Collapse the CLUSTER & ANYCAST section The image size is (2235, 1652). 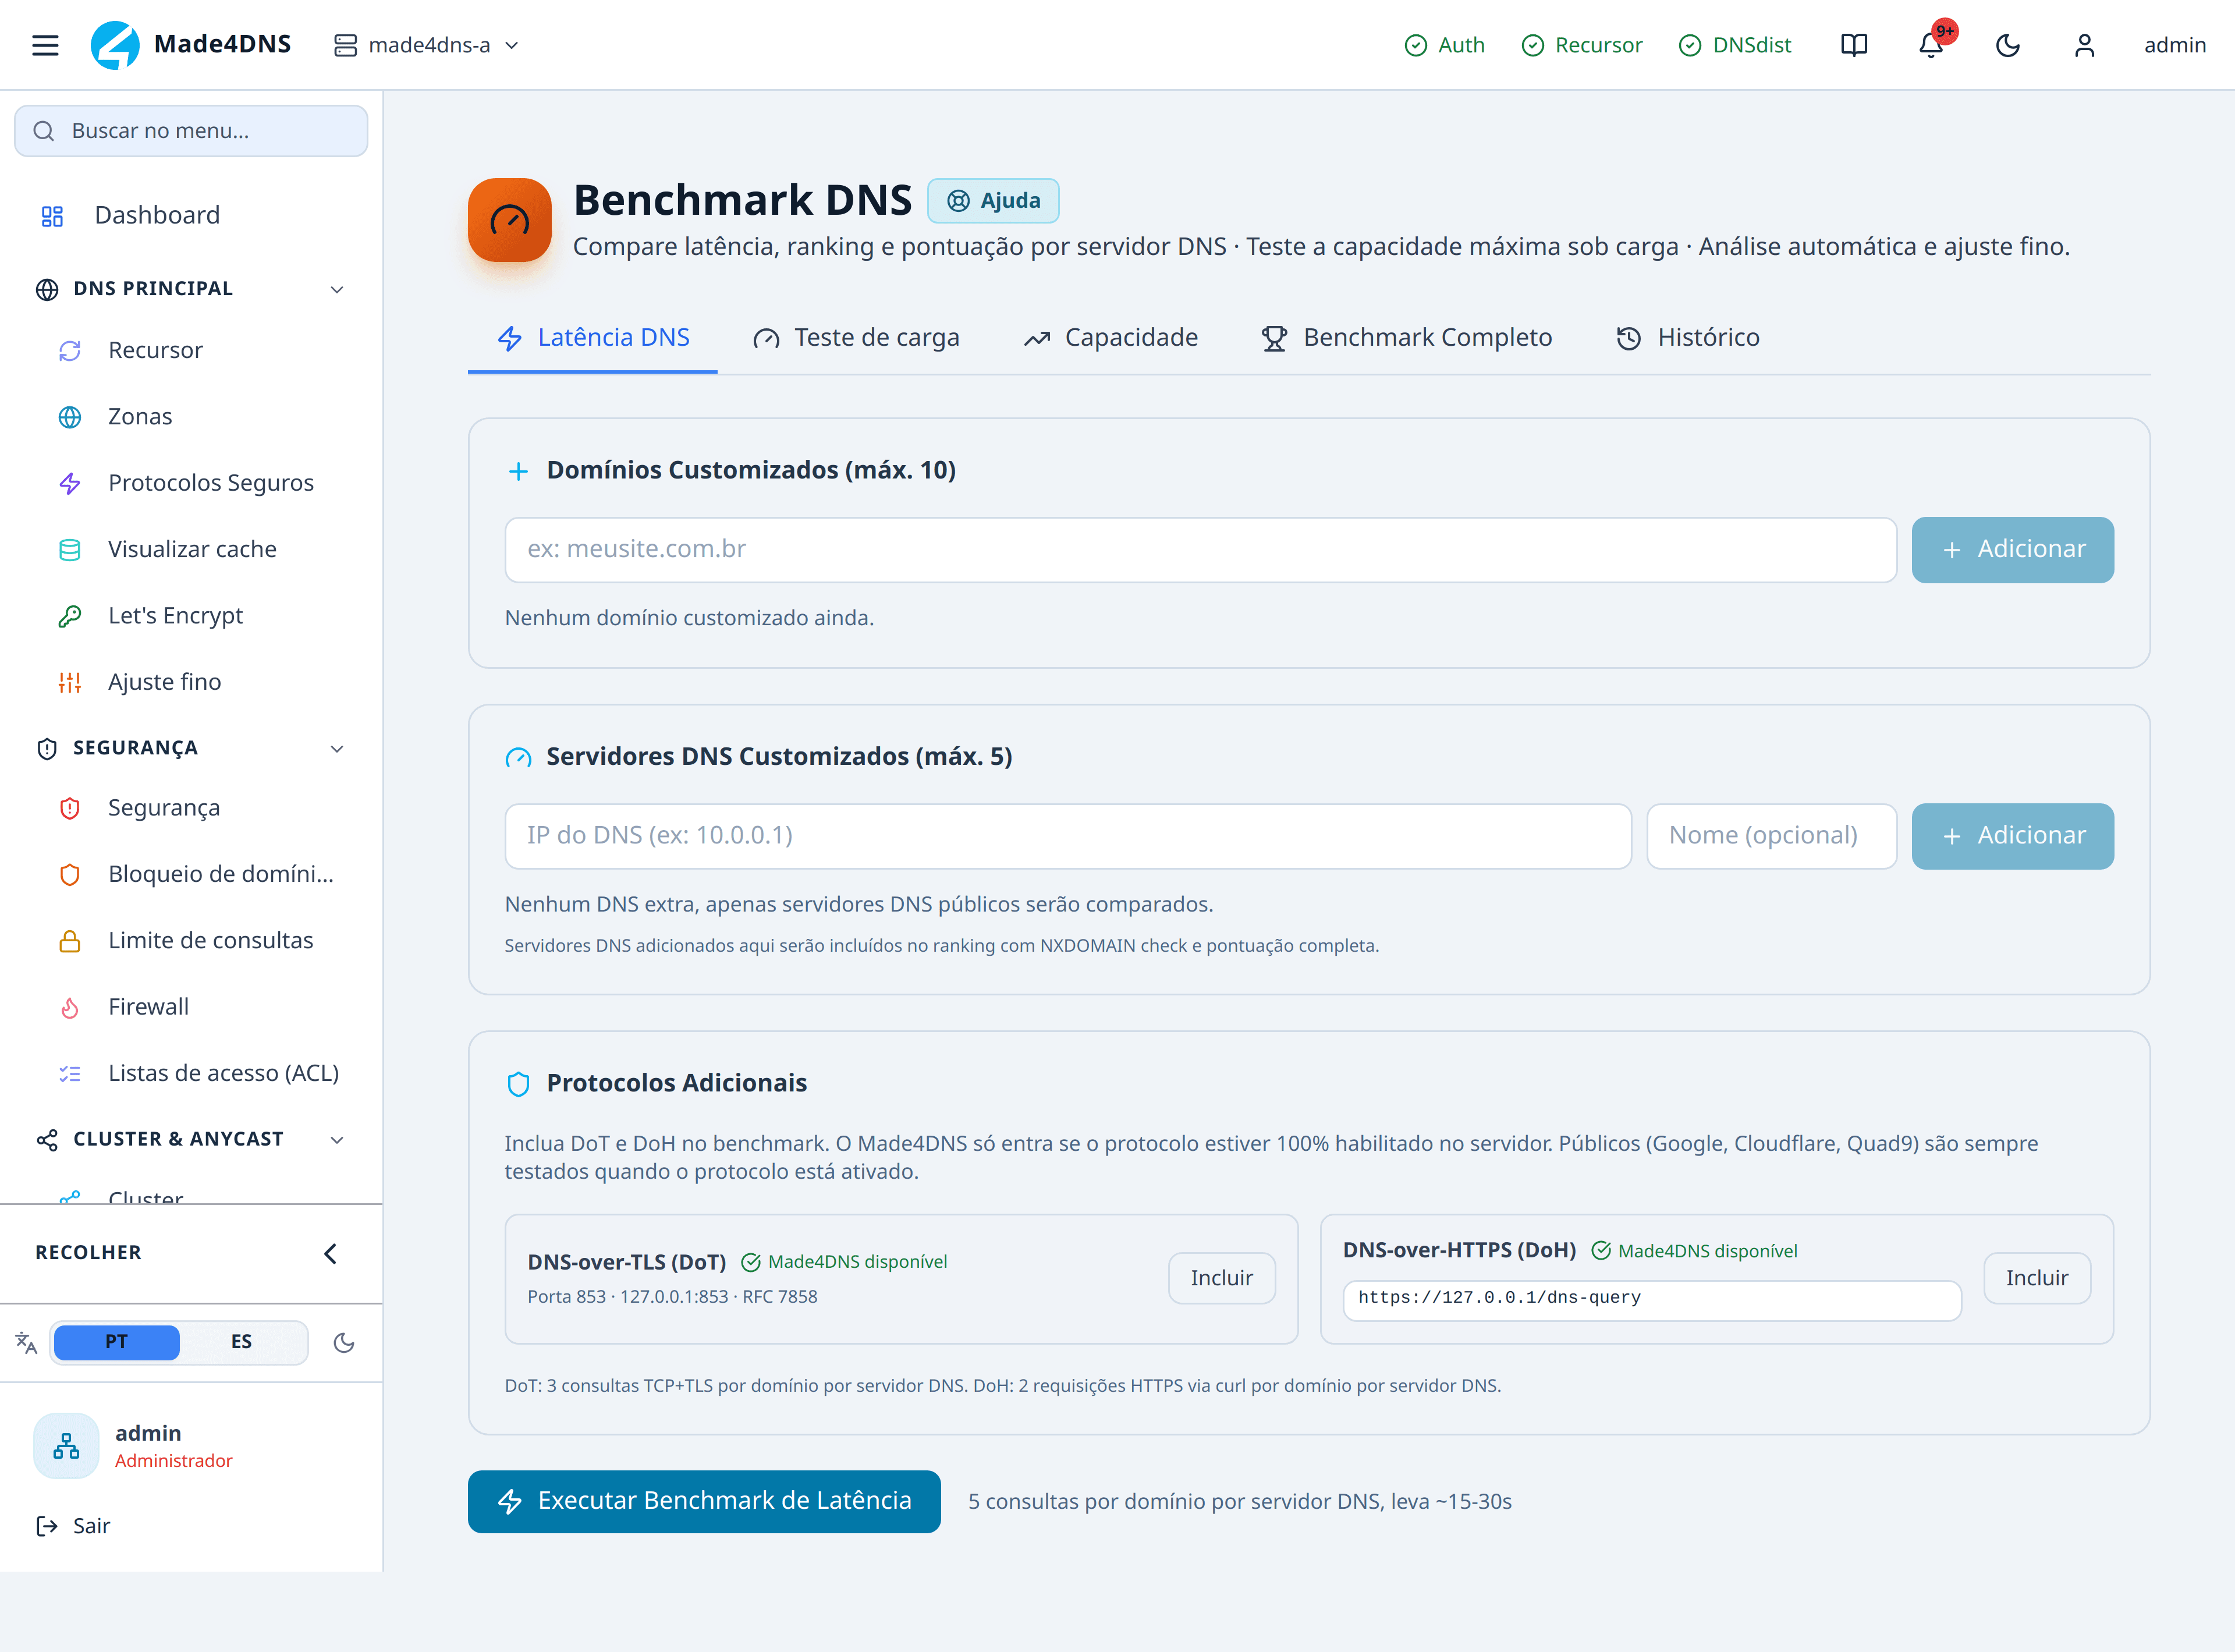point(191,1139)
